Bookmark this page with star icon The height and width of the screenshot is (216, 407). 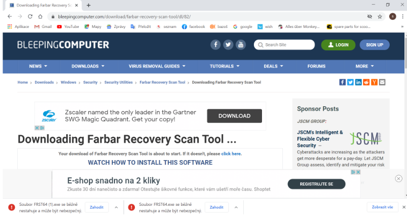pyautogui.click(x=380, y=17)
